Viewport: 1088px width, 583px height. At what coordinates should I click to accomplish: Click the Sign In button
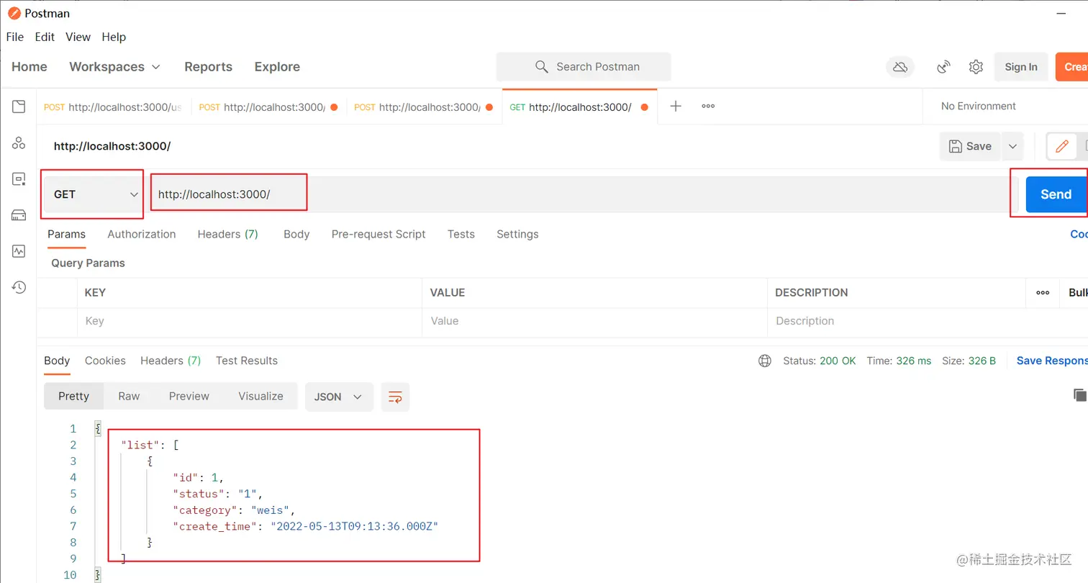pos(1021,67)
